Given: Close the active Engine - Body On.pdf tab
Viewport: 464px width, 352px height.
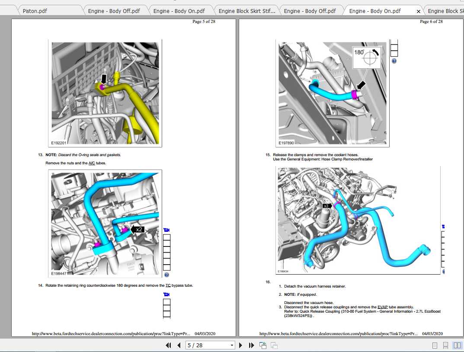Looking at the screenshot, I should point(418,11).
